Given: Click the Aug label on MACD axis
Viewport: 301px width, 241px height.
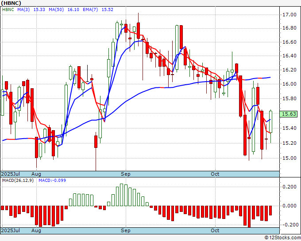Looking at the screenshot, I should pos(36,230).
